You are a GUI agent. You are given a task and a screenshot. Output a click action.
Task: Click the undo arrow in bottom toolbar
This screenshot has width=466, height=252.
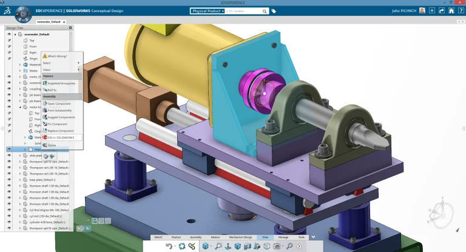[x=169, y=246]
